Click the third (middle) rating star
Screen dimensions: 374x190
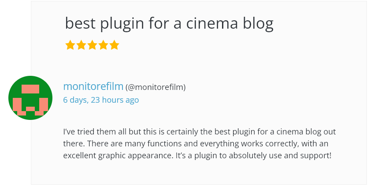click(x=92, y=45)
